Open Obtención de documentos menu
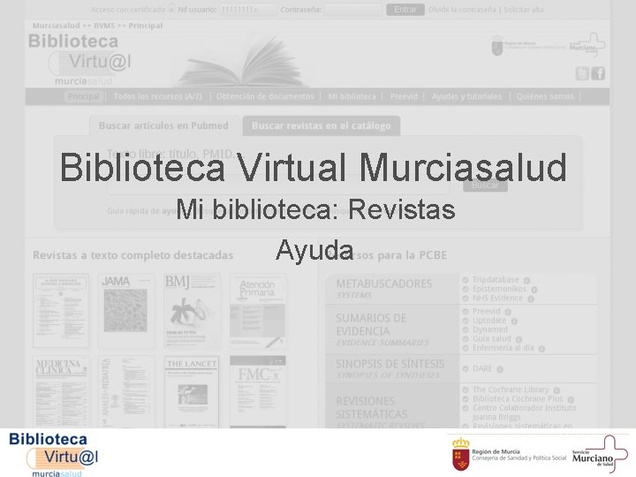The width and height of the screenshot is (636, 477). pos(265,96)
